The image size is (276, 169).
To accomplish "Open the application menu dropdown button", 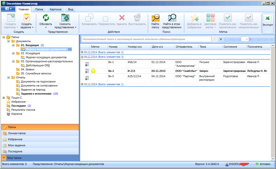I will click(8, 9).
